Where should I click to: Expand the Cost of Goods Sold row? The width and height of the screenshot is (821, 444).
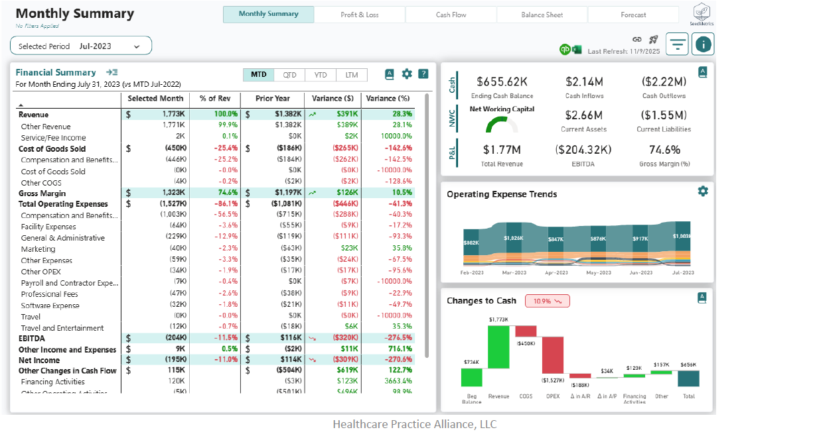coord(52,148)
